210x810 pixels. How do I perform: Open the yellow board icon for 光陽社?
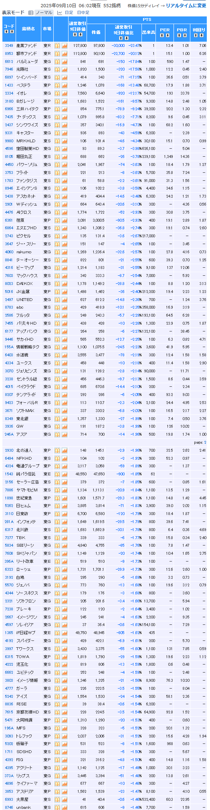[57, 69]
